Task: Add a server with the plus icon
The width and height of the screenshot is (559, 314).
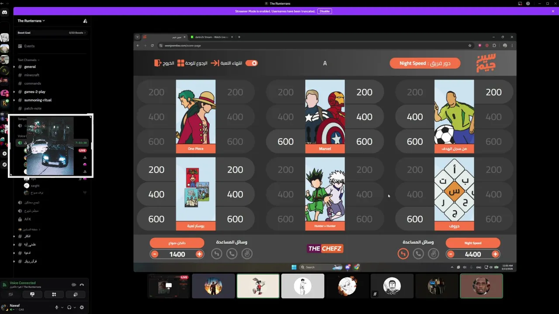Action: (4, 154)
